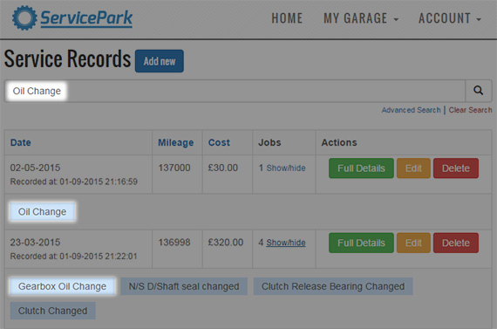
Task: Click the Actions column header
Action: tap(339, 142)
